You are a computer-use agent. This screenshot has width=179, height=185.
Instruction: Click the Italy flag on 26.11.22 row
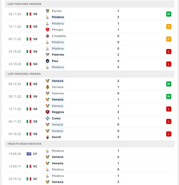(x=29, y=14)
